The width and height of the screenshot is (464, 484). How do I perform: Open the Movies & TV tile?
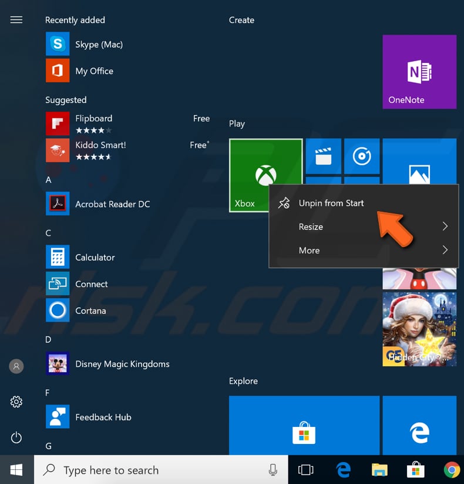[x=324, y=156]
